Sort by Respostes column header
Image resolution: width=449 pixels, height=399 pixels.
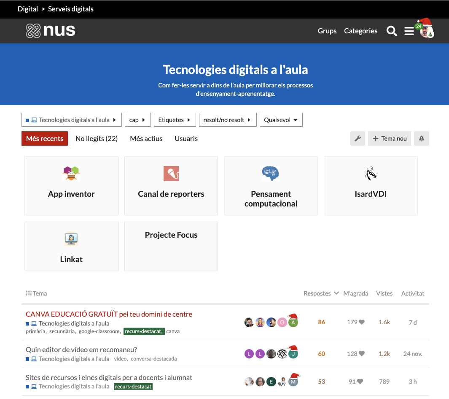[x=317, y=293]
